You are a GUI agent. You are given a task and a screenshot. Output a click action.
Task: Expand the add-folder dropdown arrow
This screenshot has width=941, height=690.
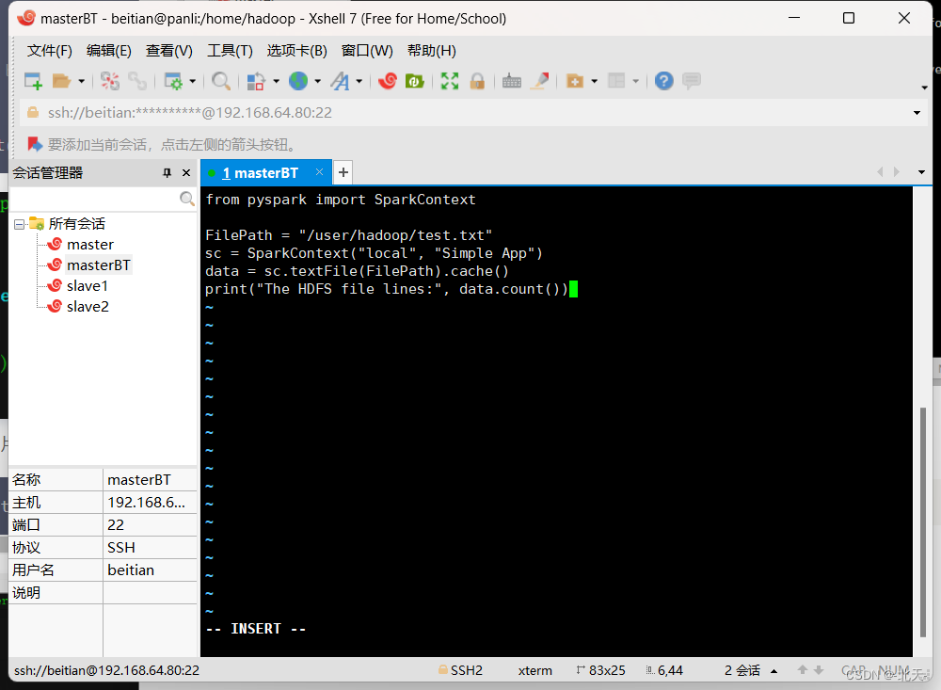pyautogui.click(x=594, y=81)
